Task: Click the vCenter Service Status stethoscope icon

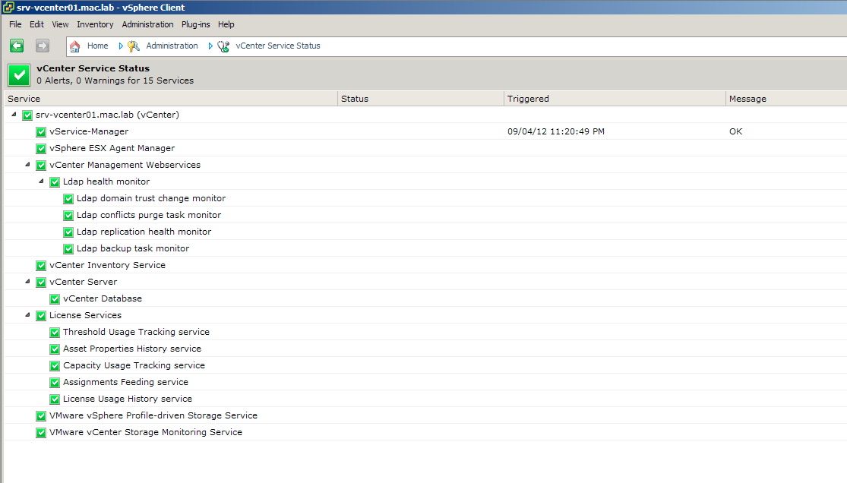Action: [x=223, y=46]
